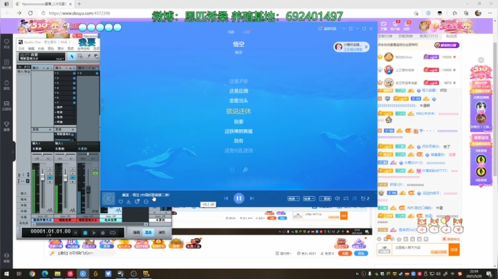Screen dimensions: 498x279
Task: Add a send on the second channel
Action: pyautogui.click(x=73, y=129)
